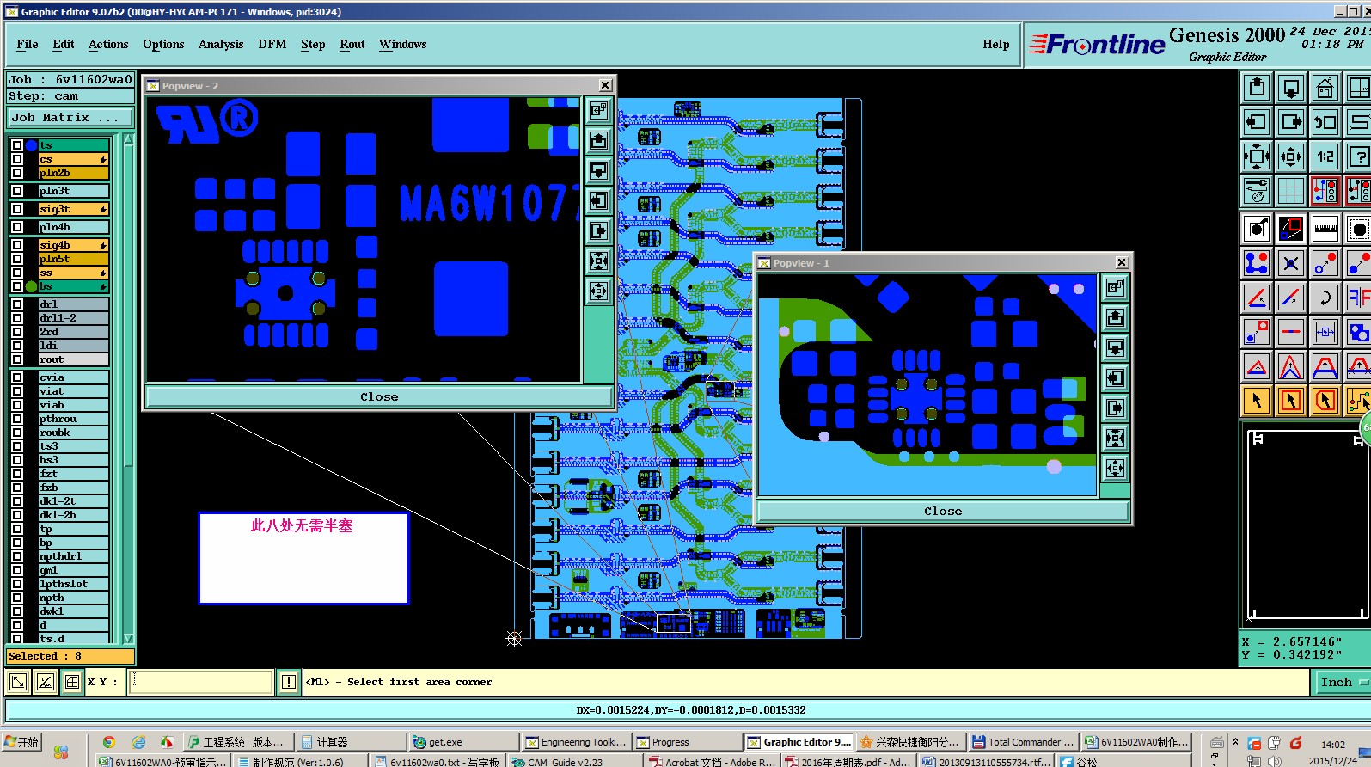This screenshot has height=767, width=1371.
Task: Click the up arrow of layer list scrollbar
Action: [x=128, y=139]
